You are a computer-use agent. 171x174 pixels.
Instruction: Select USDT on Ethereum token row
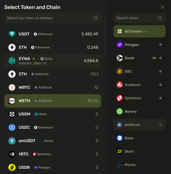point(53,34)
